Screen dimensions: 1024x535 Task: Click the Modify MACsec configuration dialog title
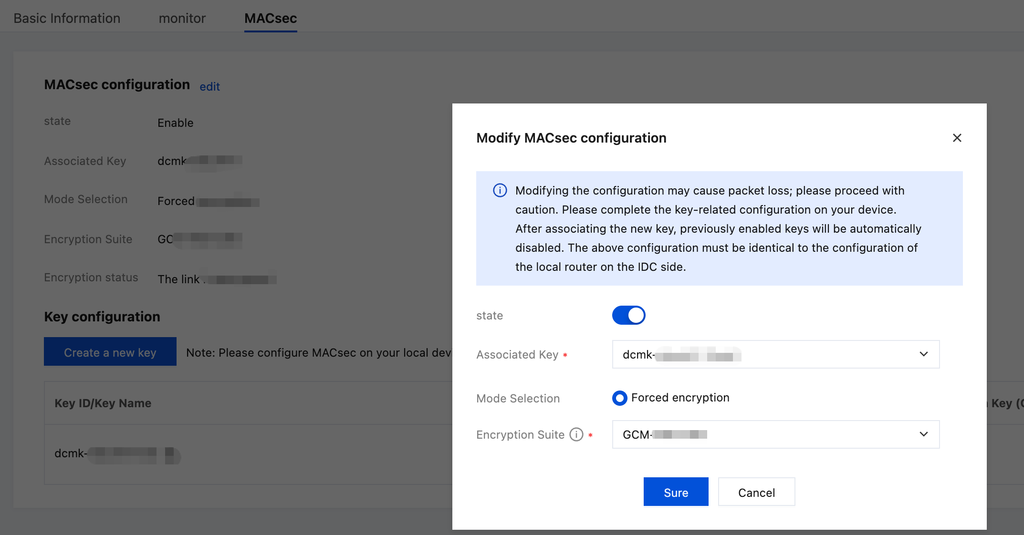[x=571, y=138]
